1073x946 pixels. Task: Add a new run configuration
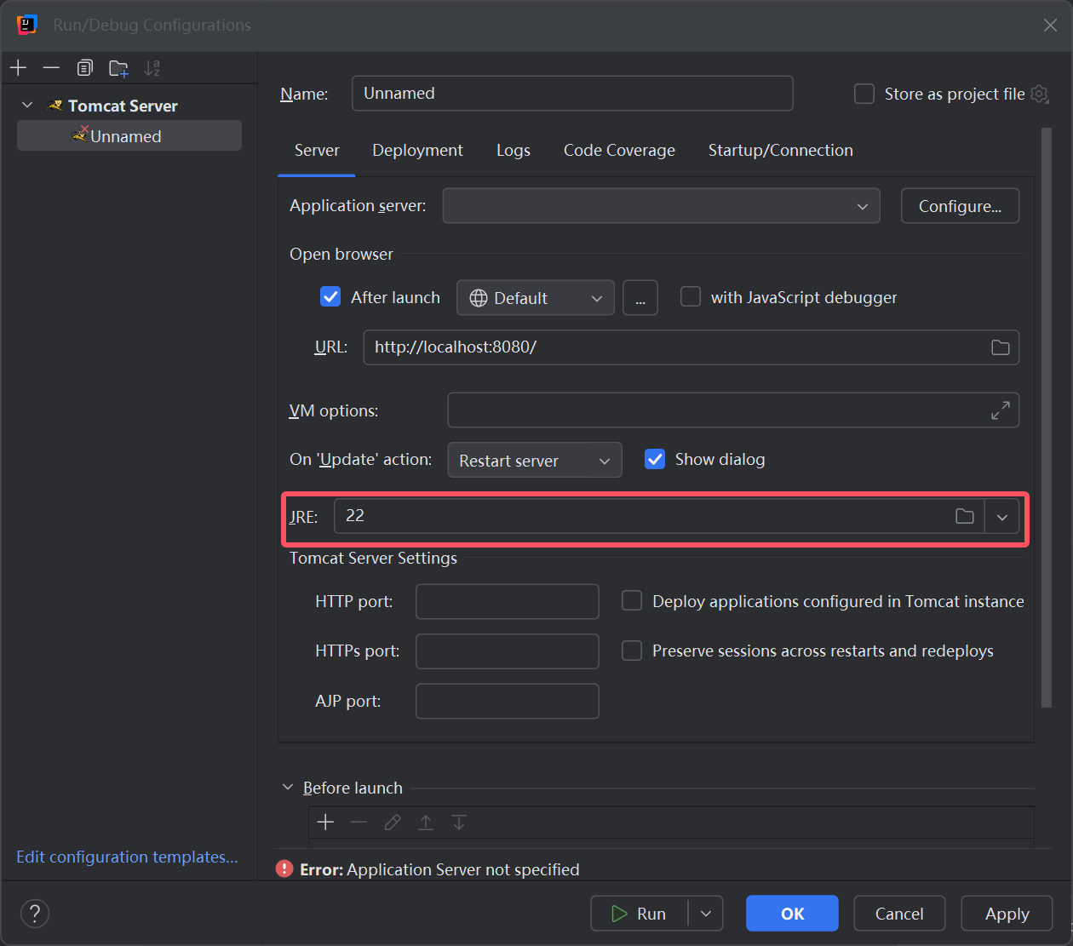[x=19, y=68]
